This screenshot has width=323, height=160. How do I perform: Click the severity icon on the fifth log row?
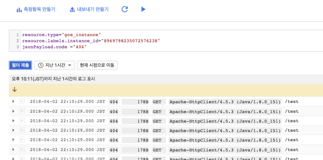(x=22, y=140)
